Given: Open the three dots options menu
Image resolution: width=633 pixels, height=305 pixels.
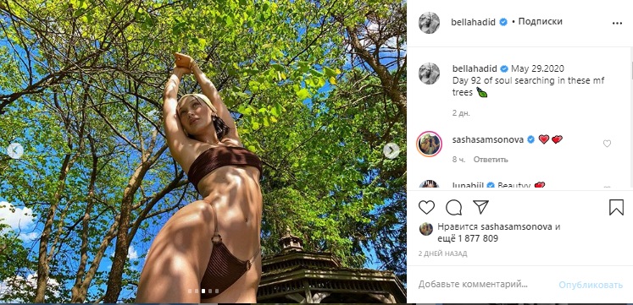Looking at the screenshot, I should 617,24.
